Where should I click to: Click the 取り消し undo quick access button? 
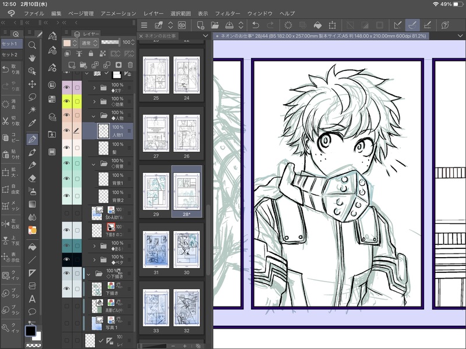[x=11, y=69]
